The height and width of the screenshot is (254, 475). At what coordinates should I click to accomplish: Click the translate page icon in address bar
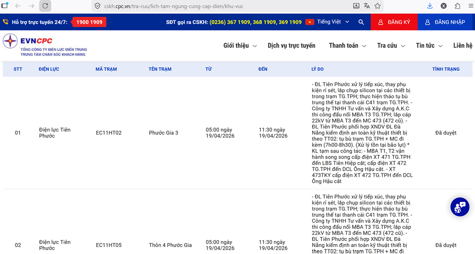367,6
